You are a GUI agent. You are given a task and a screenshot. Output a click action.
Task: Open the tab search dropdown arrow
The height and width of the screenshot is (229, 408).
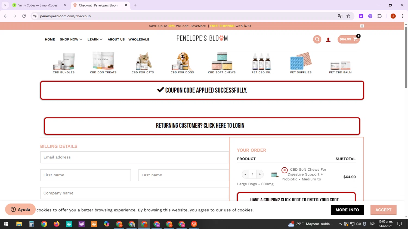click(x=5, y=5)
